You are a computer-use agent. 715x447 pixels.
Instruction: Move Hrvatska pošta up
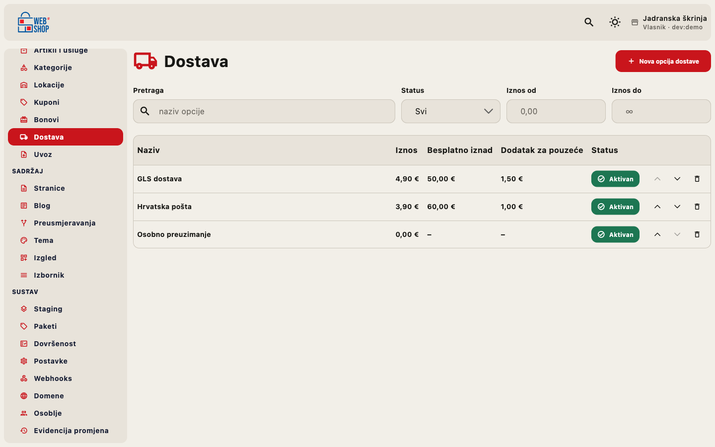657,207
